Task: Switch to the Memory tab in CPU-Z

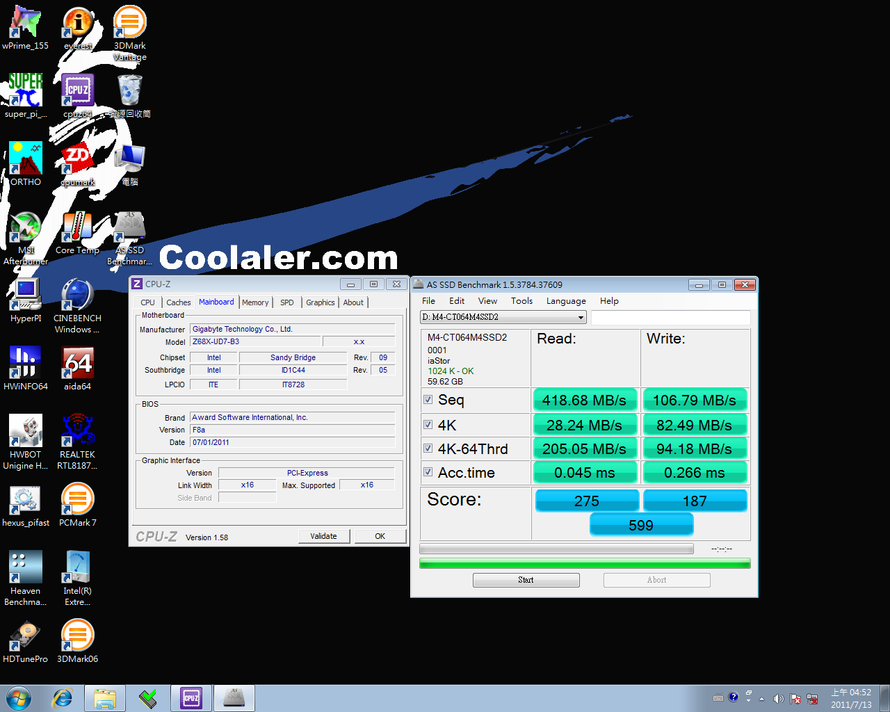Action: point(255,302)
